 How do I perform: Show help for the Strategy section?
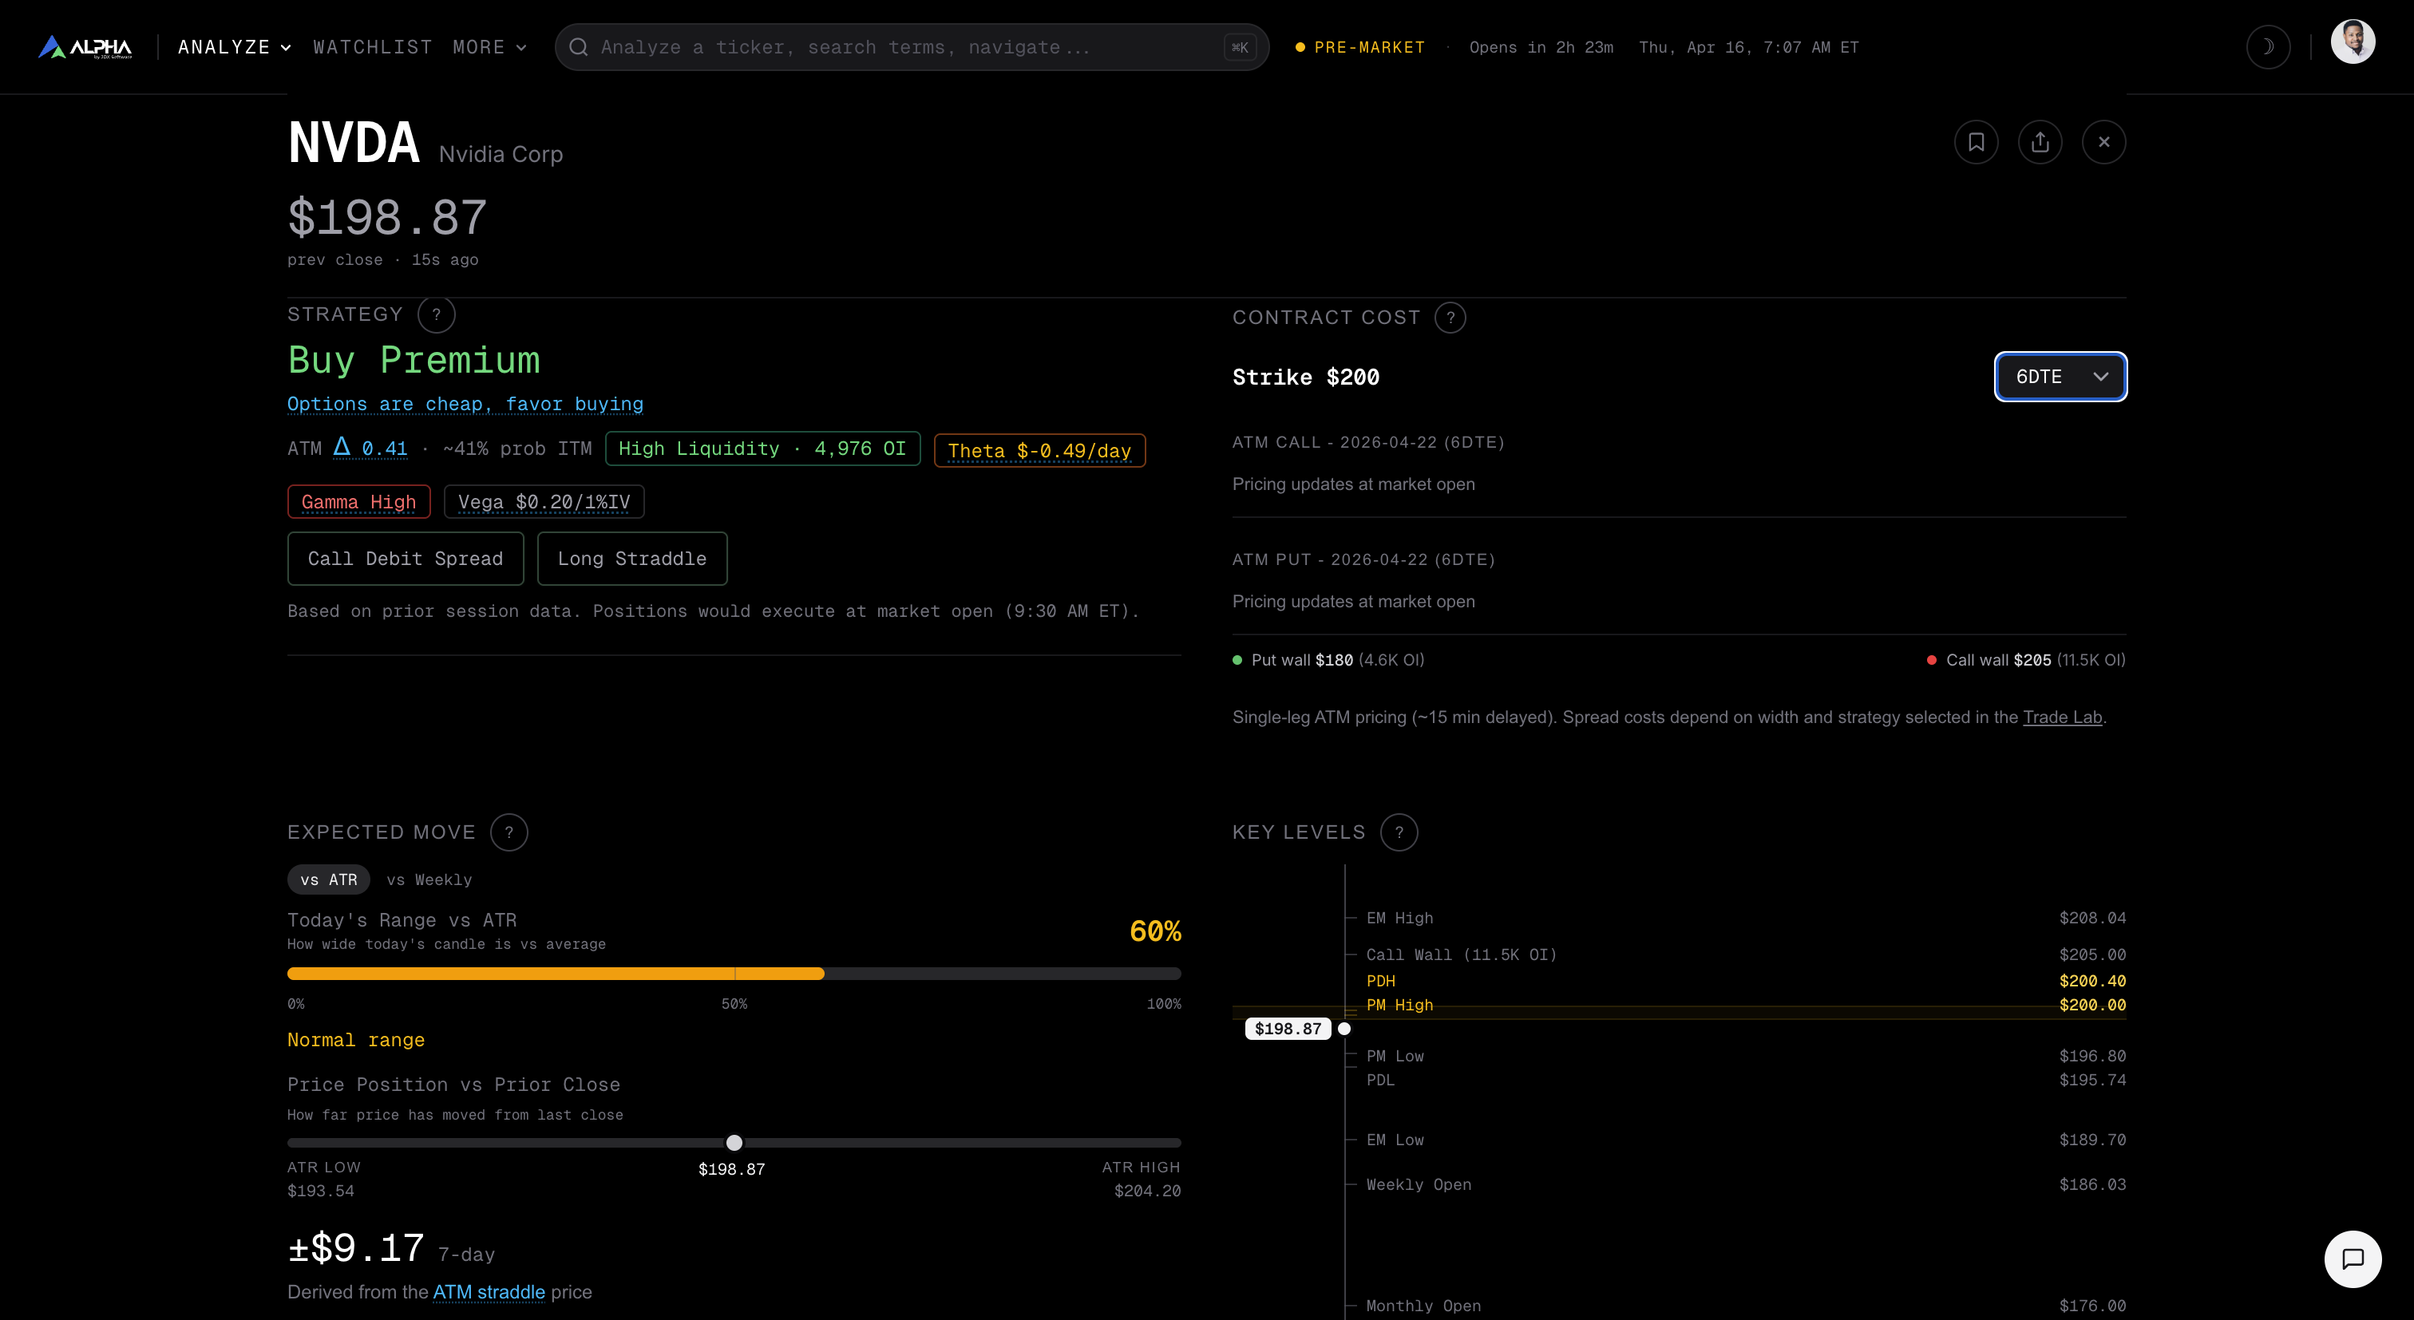click(435, 314)
